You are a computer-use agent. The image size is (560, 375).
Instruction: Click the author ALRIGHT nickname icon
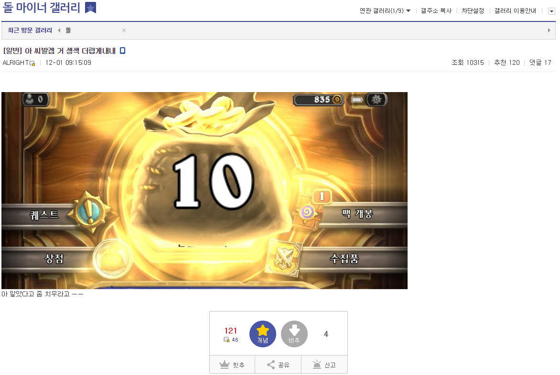pyautogui.click(x=32, y=63)
